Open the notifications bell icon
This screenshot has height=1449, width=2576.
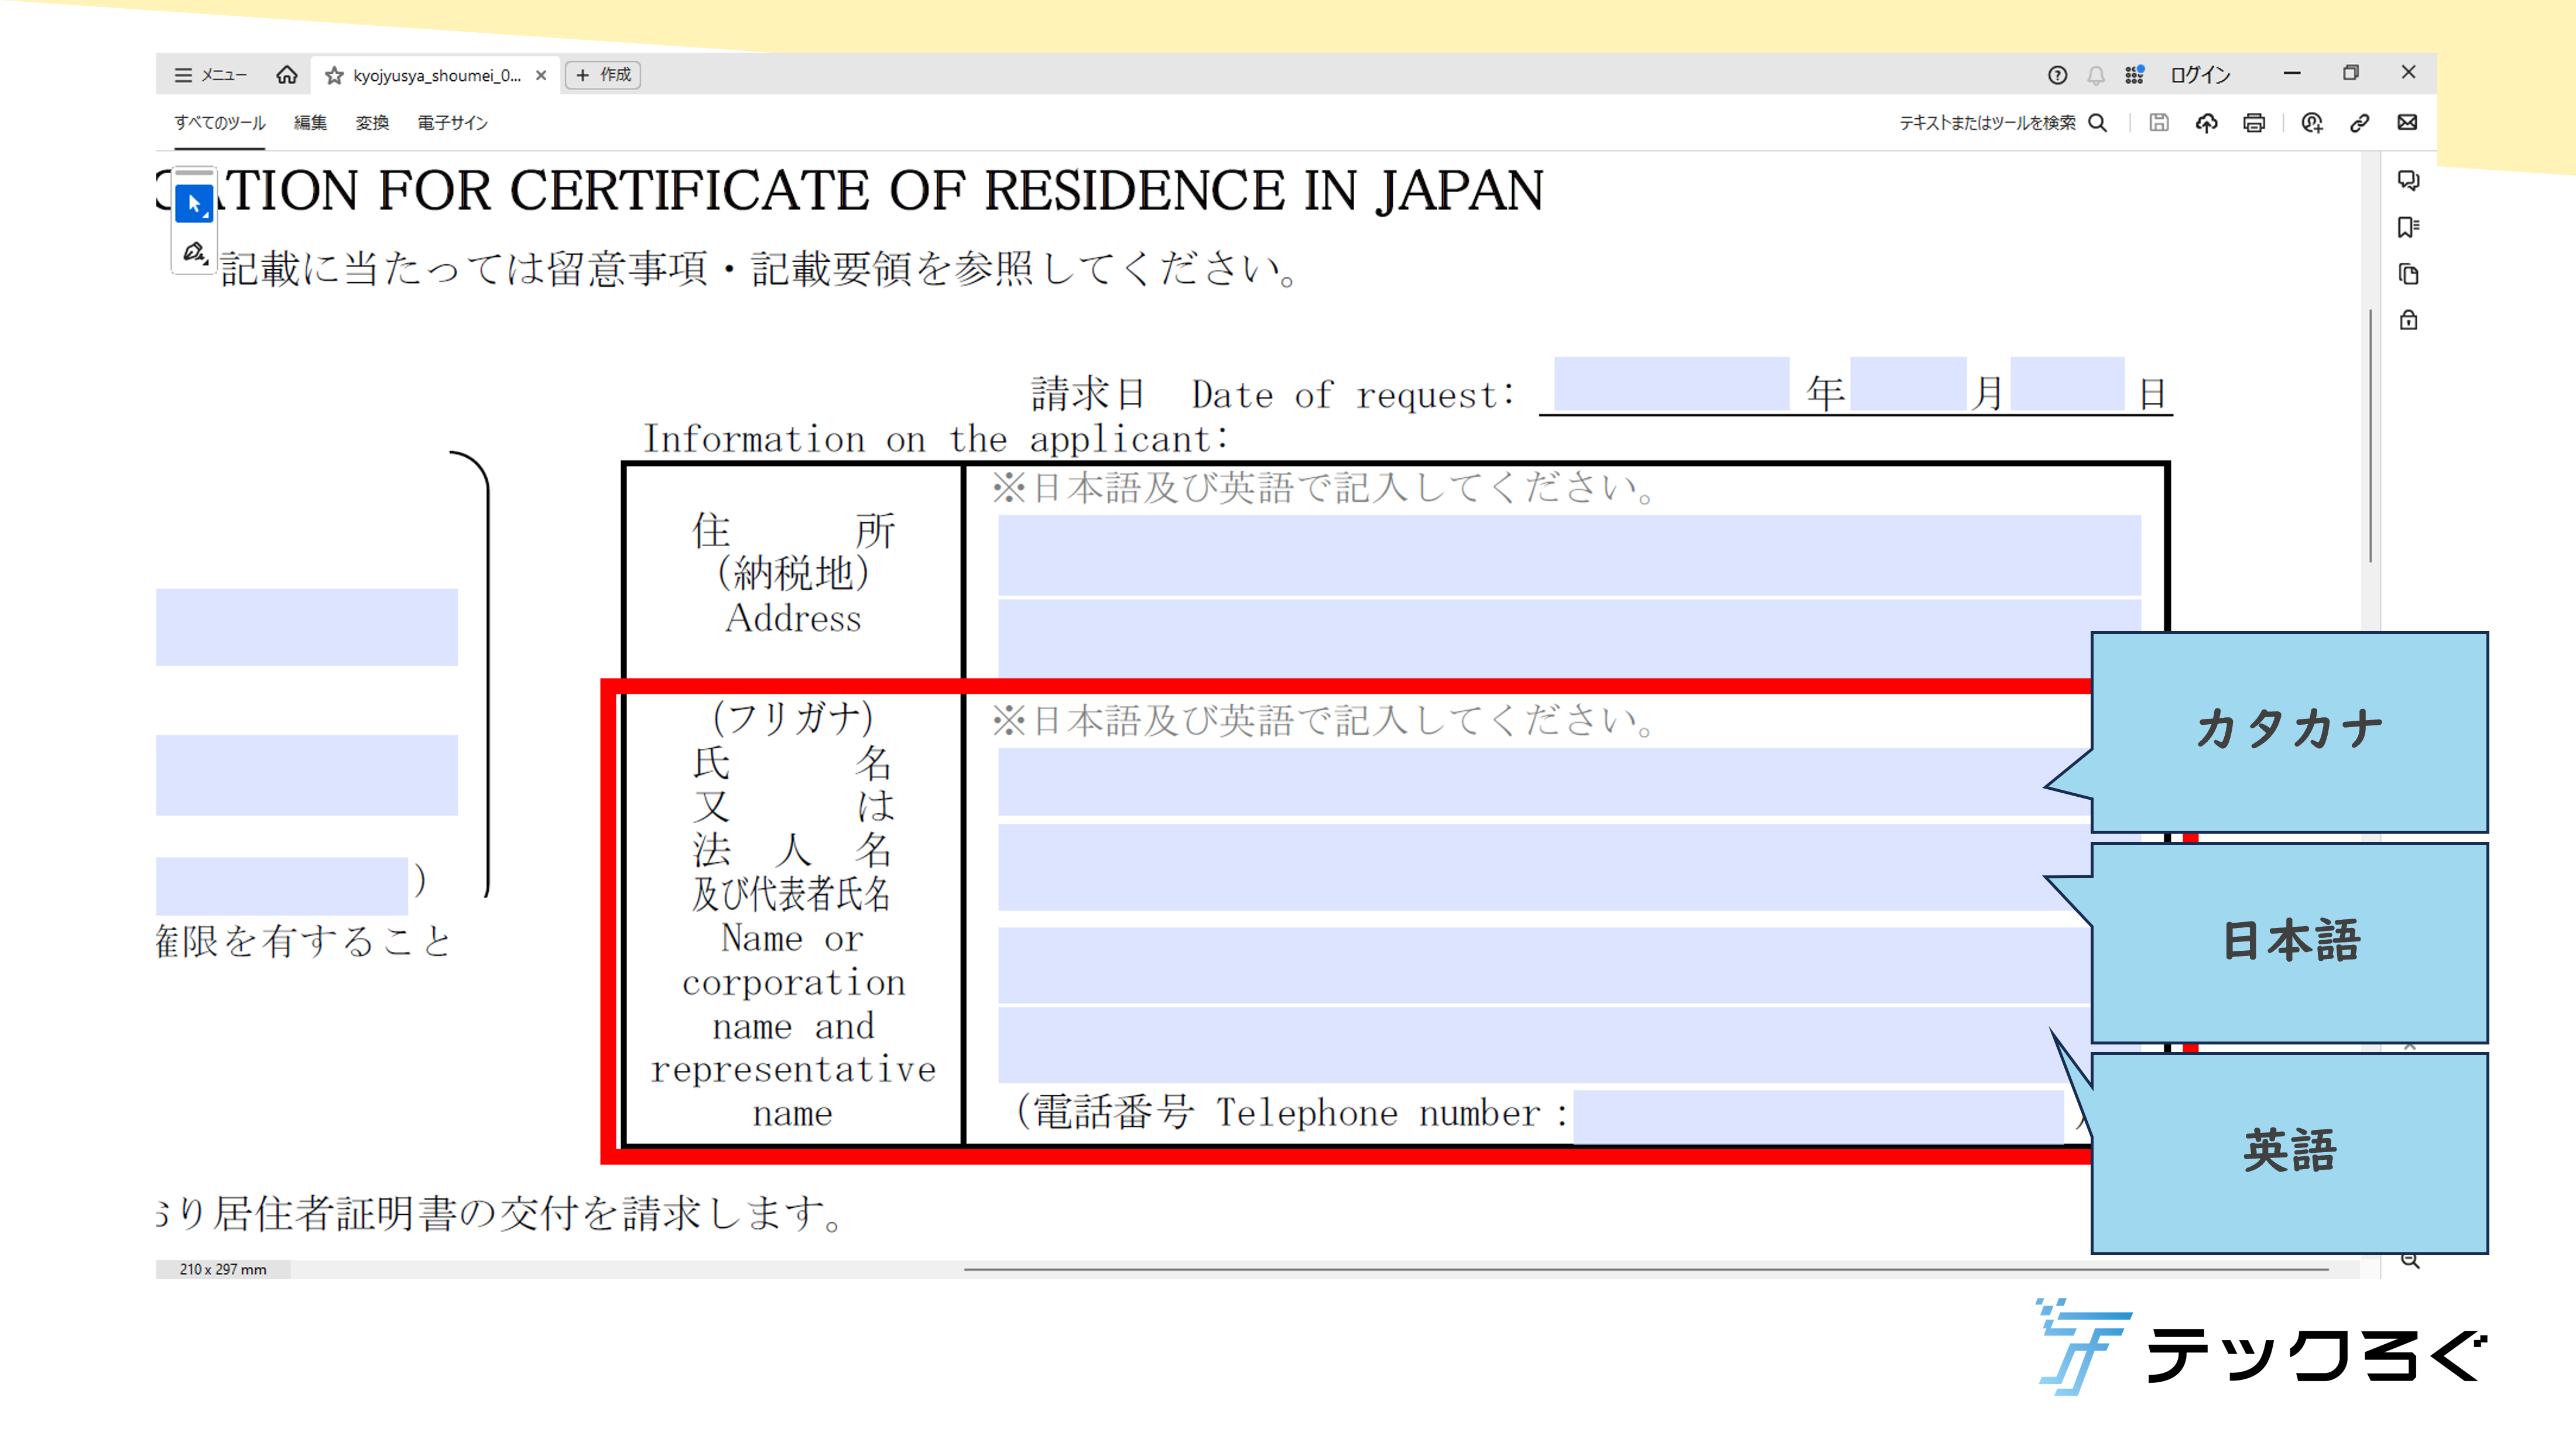pos(2096,75)
